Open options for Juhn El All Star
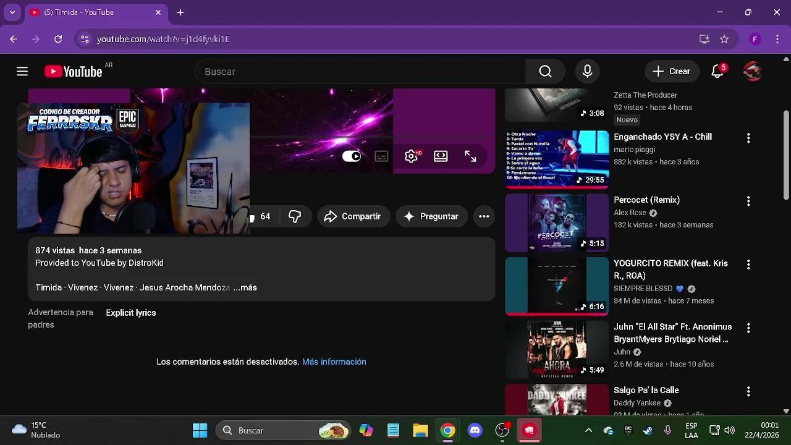The image size is (791, 445). pos(748,328)
